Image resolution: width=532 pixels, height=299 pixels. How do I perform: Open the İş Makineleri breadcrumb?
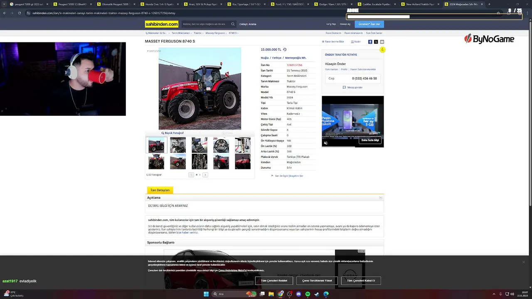click(156, 33)
